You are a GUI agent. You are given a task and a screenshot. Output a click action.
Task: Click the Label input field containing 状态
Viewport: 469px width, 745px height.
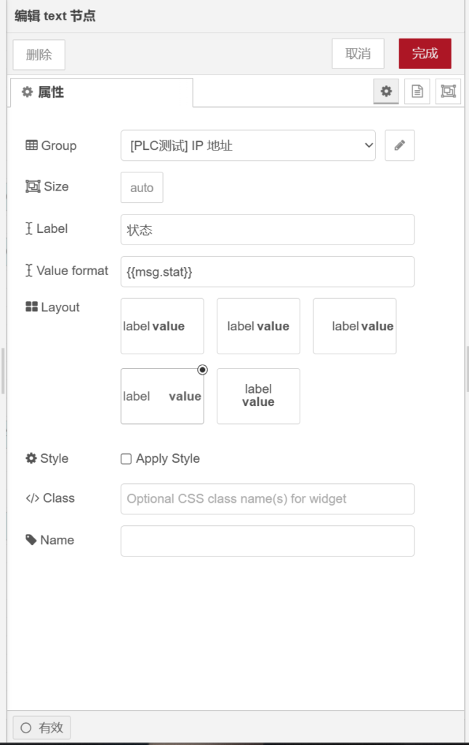click(x=268, y=230)
